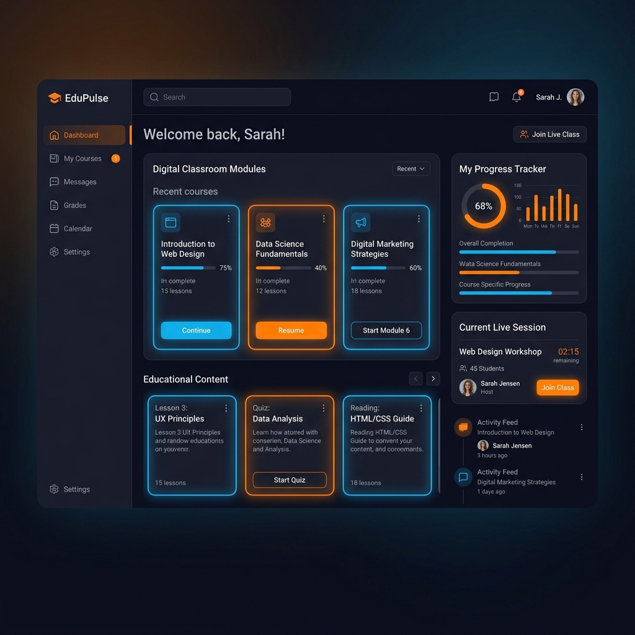Open the Recent sort dropdown
This screenshot has width=635, height=635.
pos(411,168)
